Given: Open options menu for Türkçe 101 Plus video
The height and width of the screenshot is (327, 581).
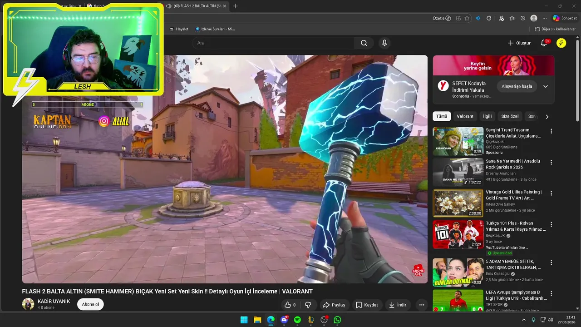Looking at the screenshot, I should click(551, 224).
